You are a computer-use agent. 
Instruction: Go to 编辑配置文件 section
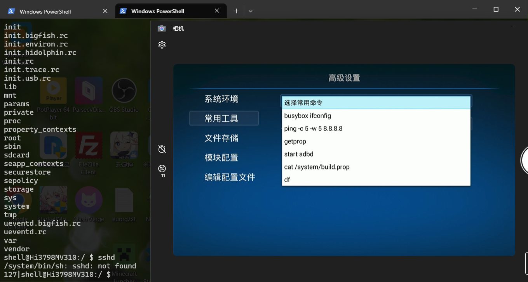pos(230,177)
